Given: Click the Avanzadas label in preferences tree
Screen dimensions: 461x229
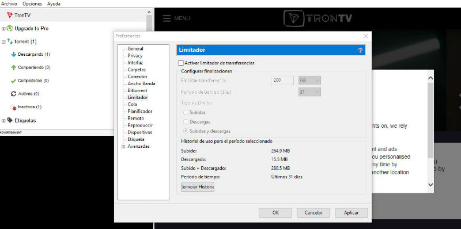Looking at the screenshot, I should click(138, 146).
